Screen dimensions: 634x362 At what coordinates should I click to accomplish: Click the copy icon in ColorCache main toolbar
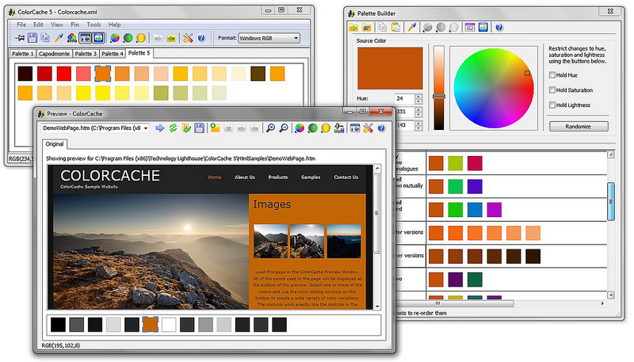click(45, 38)
